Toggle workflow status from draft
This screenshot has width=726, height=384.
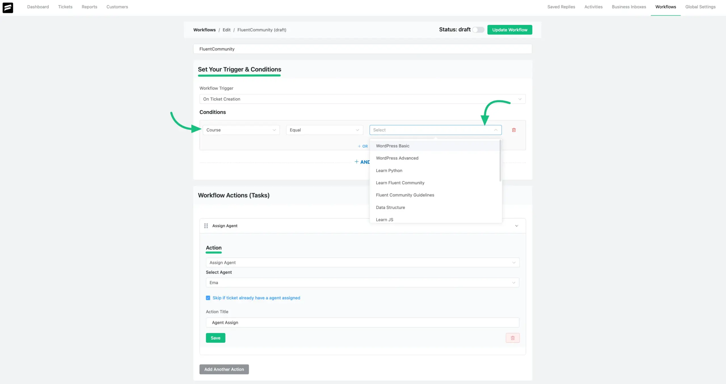(478, 30)
